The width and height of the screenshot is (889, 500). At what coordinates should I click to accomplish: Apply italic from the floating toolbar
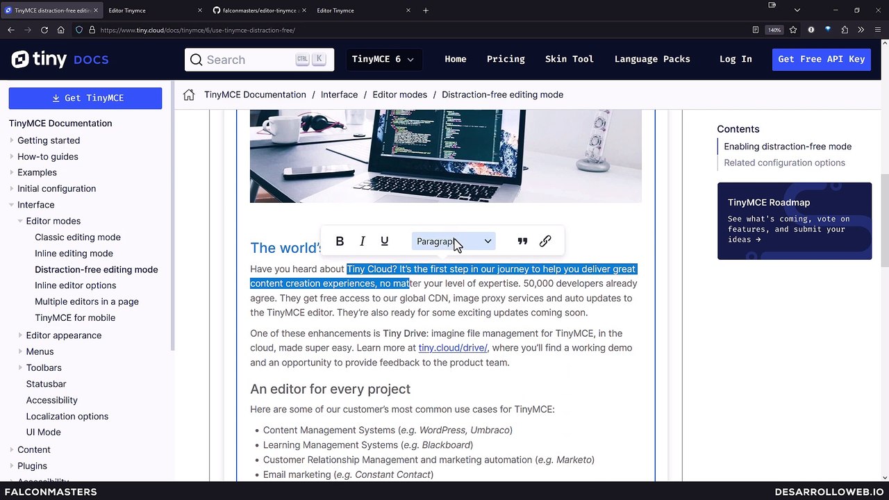click(x=362, y=241)
